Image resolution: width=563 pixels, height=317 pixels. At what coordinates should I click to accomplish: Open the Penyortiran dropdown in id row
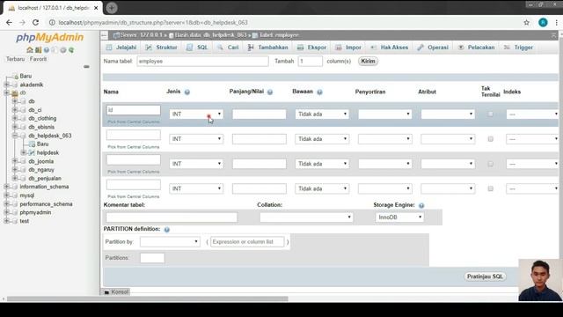click(385, 114)
